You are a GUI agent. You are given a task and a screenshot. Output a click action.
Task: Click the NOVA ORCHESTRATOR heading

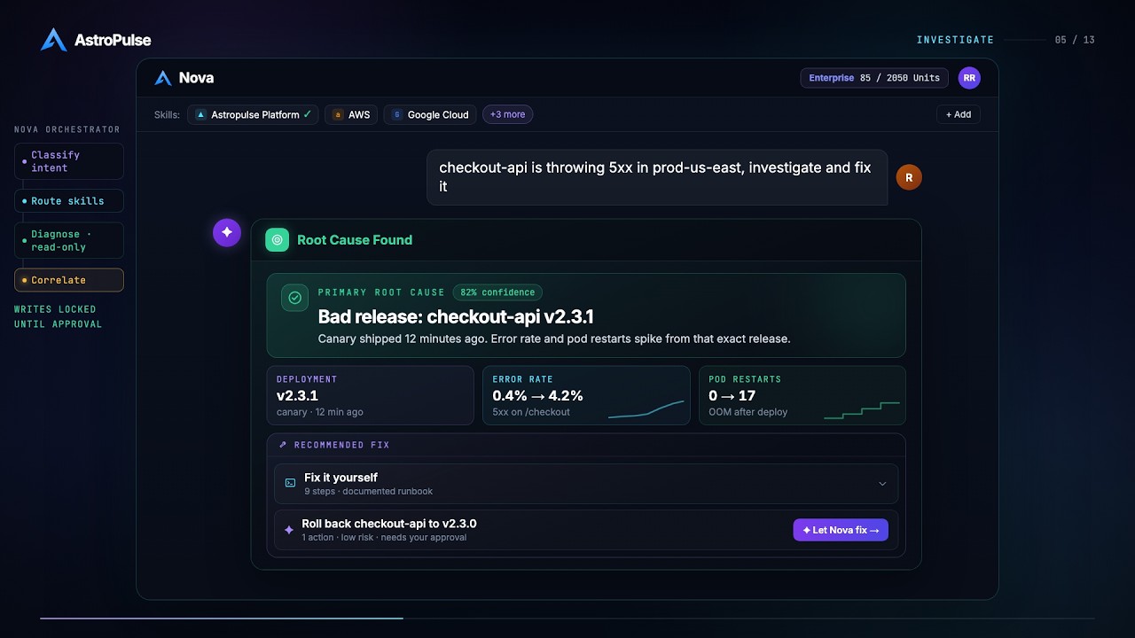point(67,129)
